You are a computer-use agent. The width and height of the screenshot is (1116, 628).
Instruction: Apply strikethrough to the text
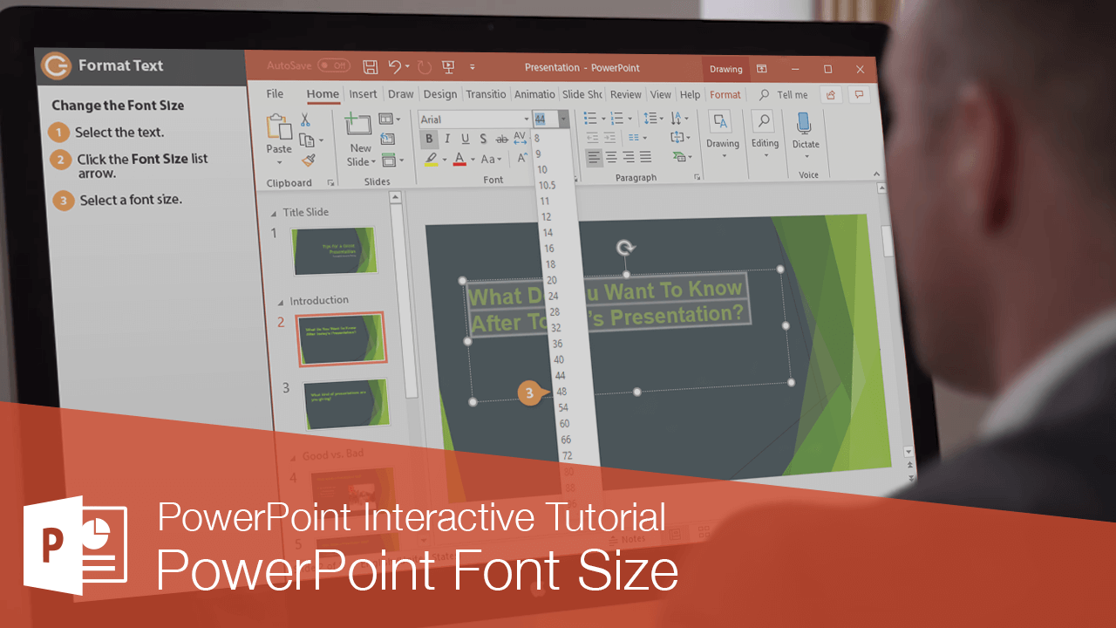501,140
